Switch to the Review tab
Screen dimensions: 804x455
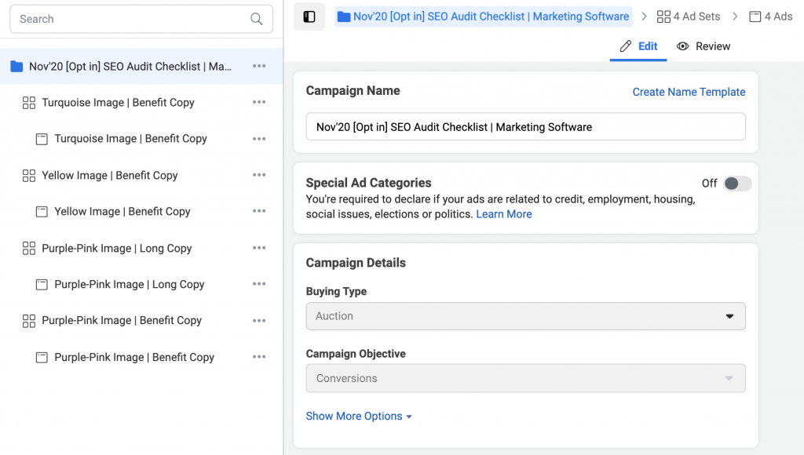point(703,45)
